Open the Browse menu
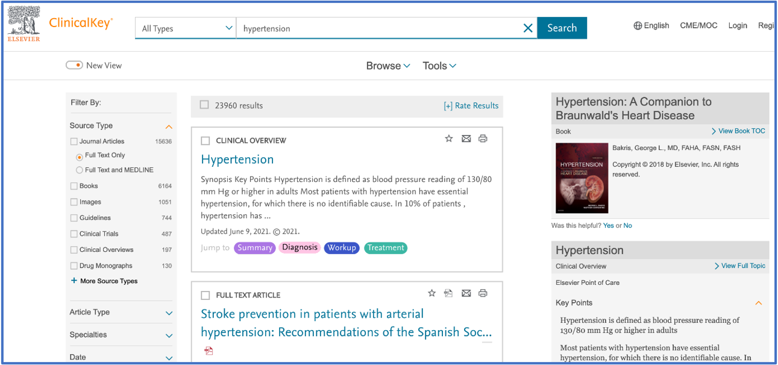 coord(388,66)
